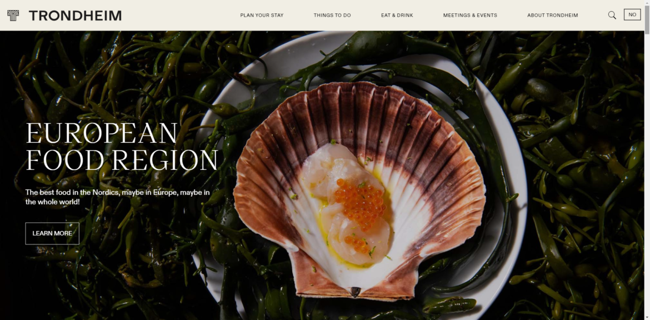This screenshot has width=650, height=320.
Task: Open the search magnifier icon
Action: 612,16
